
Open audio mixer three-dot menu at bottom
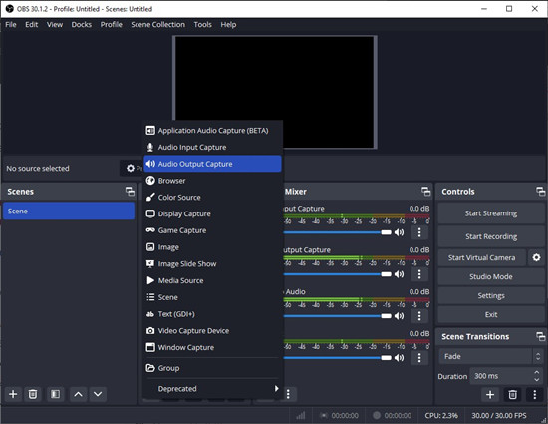point(288,394)
